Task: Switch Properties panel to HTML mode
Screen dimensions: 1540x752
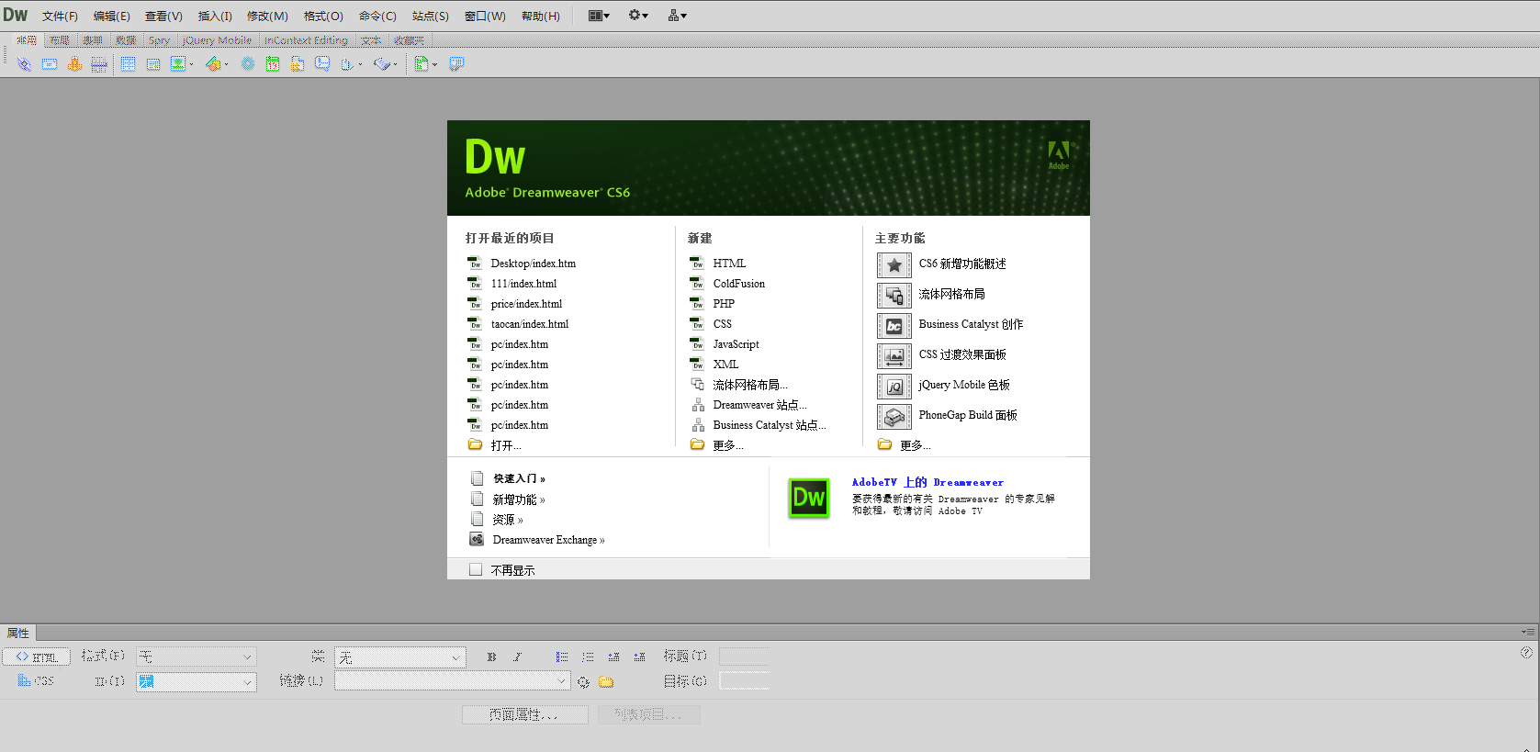Action: tap(37, 657)
